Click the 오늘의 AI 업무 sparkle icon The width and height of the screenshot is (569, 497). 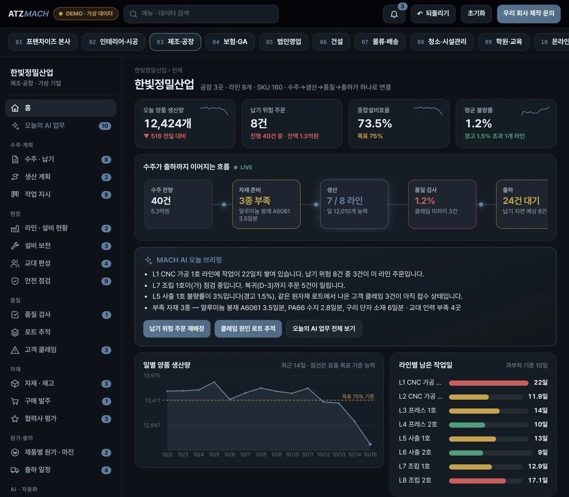15,126
